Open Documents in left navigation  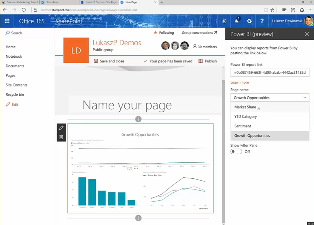(x=15, y=66)
